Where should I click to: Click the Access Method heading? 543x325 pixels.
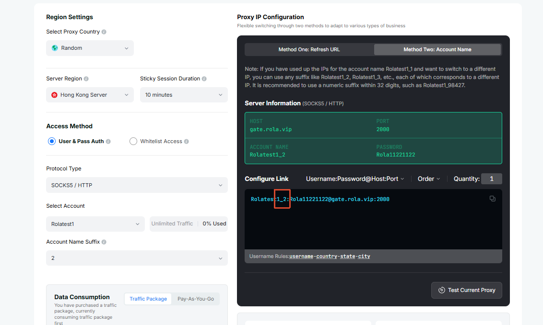coord(69,126)
